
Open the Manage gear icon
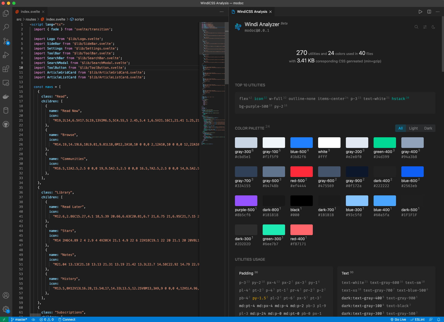(6, 309)
